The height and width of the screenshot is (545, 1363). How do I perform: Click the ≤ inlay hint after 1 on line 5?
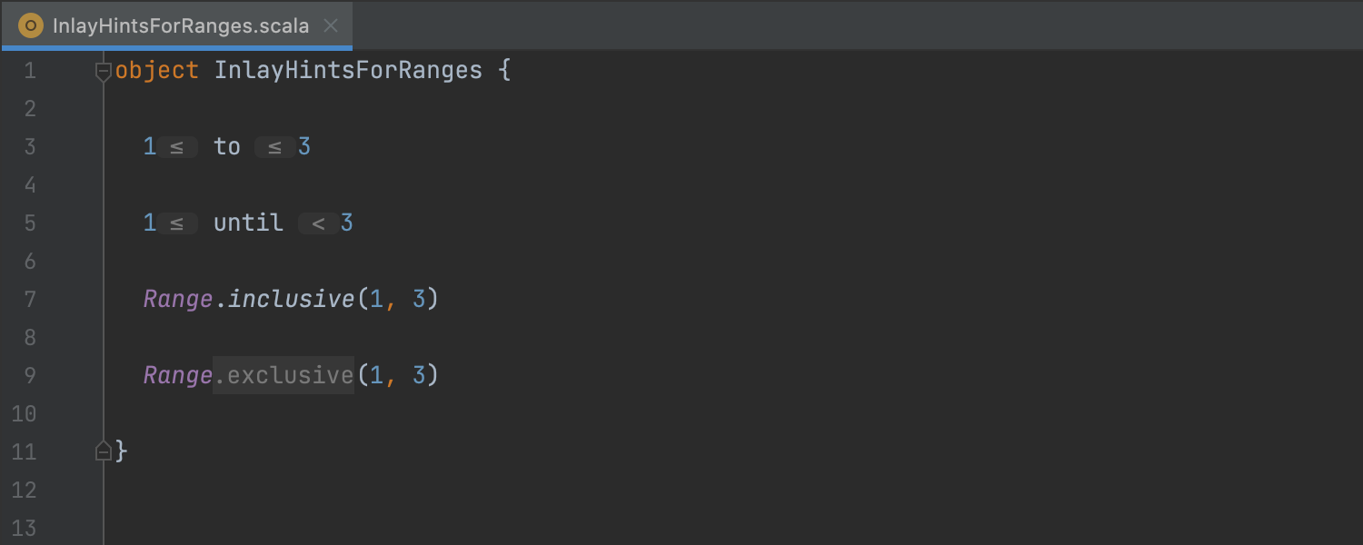pos(177,223)
